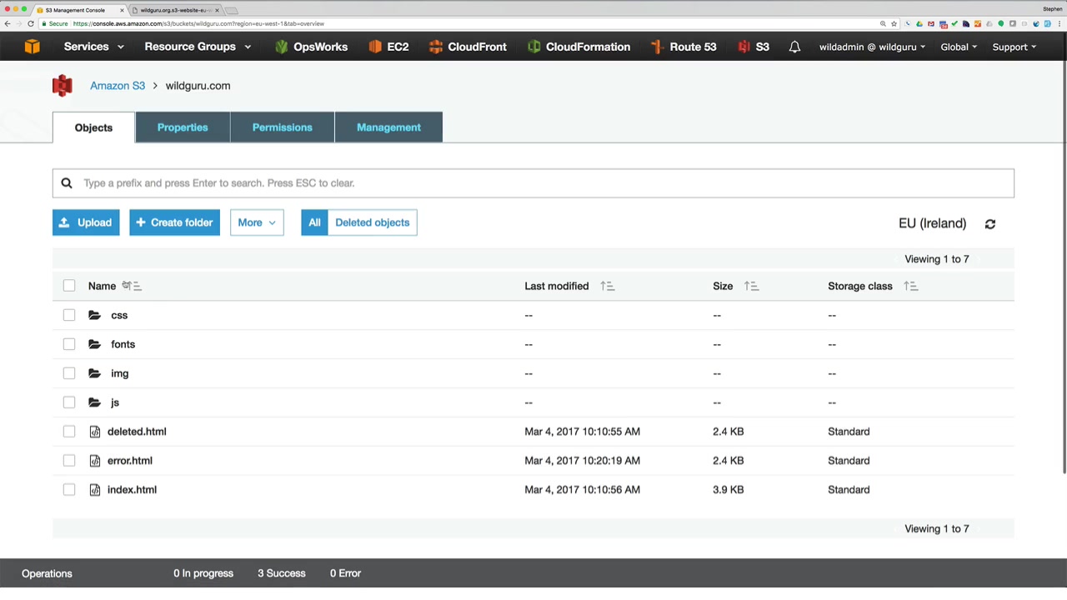Select the index.html checkbox
Image resolution: width=1067 pixels, height=600 pixels.
[69, 490]
